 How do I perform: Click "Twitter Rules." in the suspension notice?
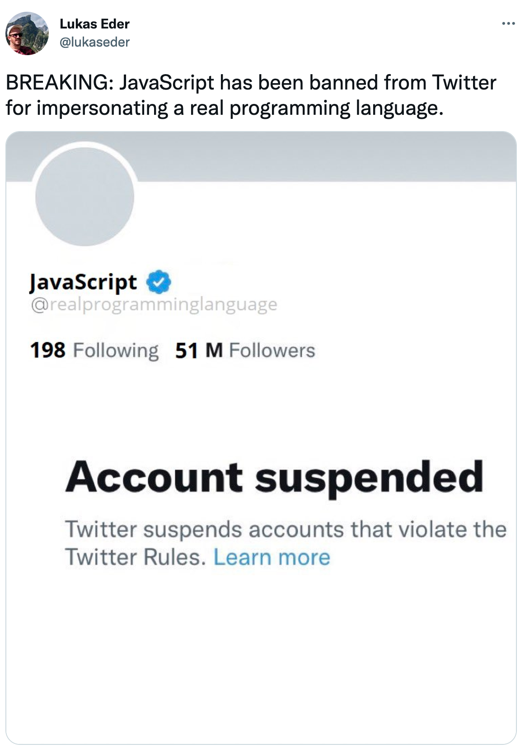135,557
